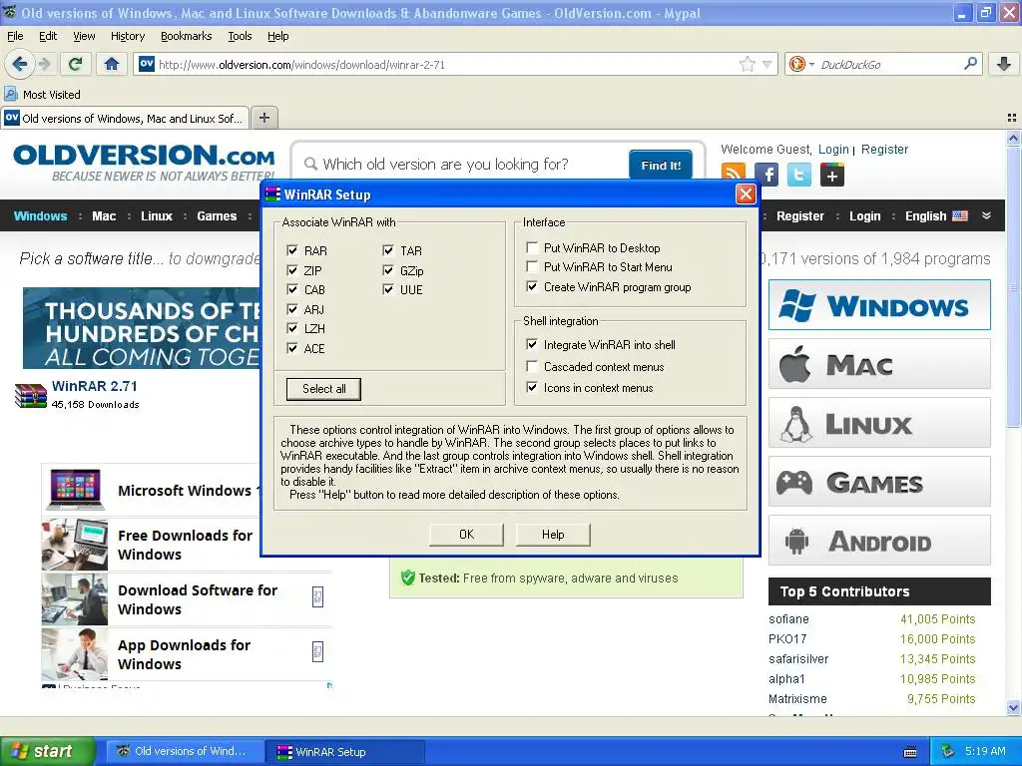The image size is (1022, 766).
Task: Open the History menu
Action: (x=128, y=36)
